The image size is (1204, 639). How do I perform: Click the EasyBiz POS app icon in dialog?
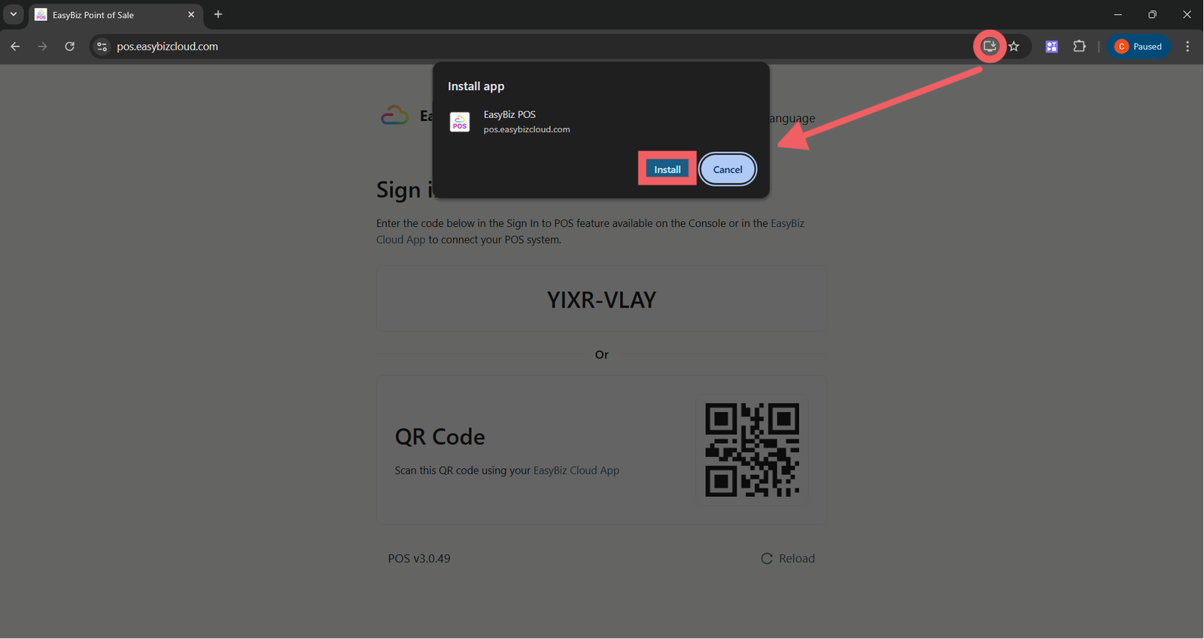(460, 122)
